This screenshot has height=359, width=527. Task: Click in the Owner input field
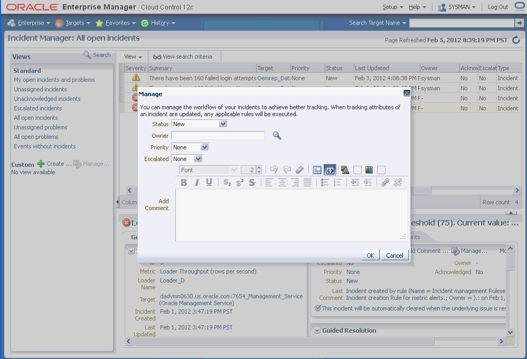218,136
